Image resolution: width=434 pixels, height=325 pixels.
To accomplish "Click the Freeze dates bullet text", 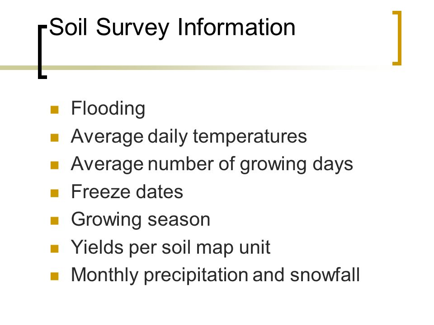I will pyautogui.click(x=127, y=191).
